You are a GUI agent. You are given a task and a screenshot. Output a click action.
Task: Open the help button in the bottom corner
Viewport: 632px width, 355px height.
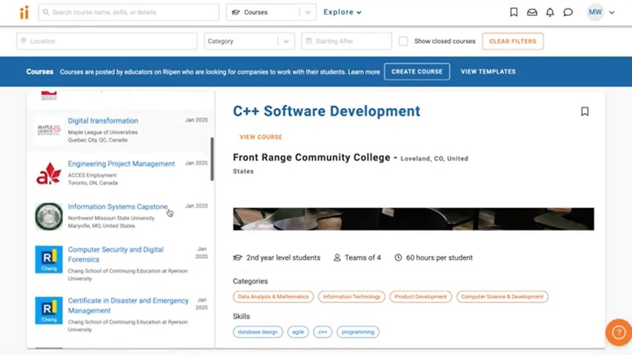[618, 333]
